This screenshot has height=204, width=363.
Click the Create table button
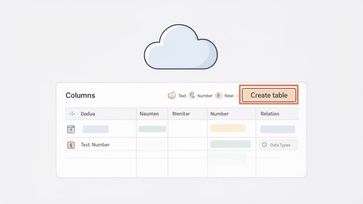269,95
